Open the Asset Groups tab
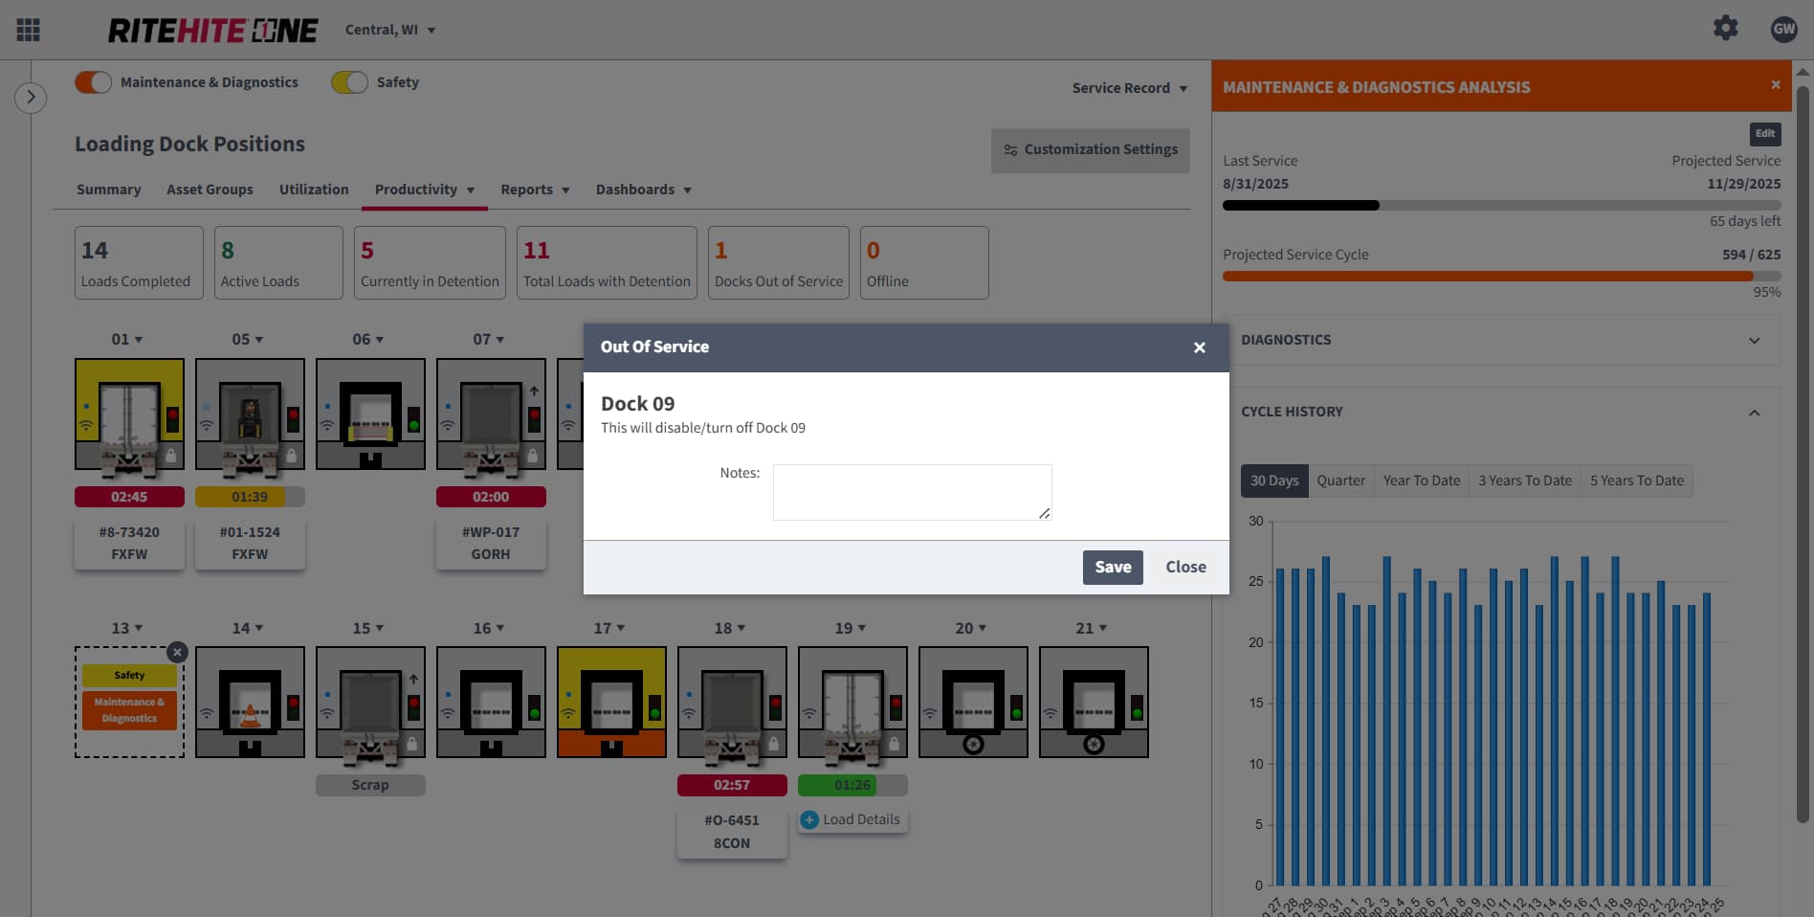1814x917 pixels. tap(210, 190)
